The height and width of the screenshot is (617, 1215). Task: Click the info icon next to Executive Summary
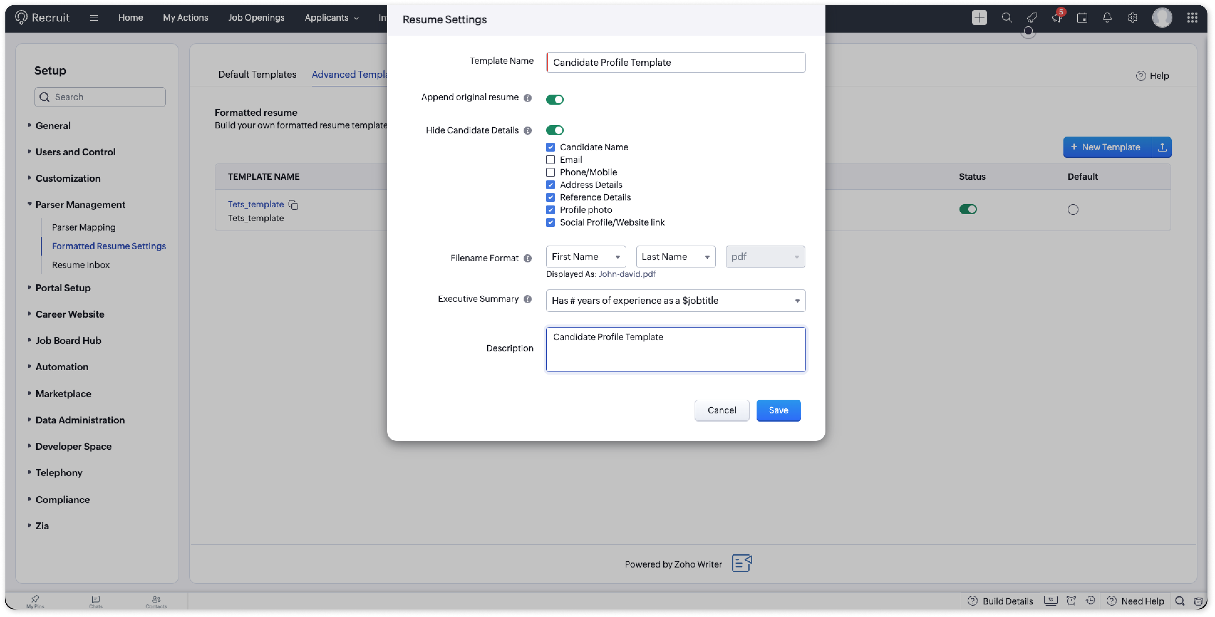pyautogui.click(x=527, y=299)
